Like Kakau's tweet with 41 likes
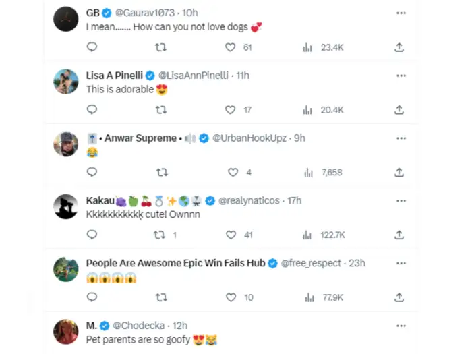This screenshot has width=472, height=354. 230,235
